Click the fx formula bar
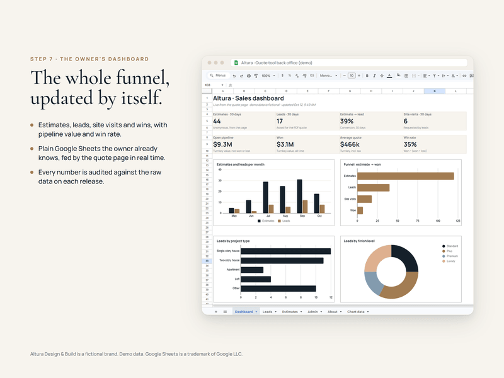This screenshot has width=504, height=378. (x=350, y=85)
